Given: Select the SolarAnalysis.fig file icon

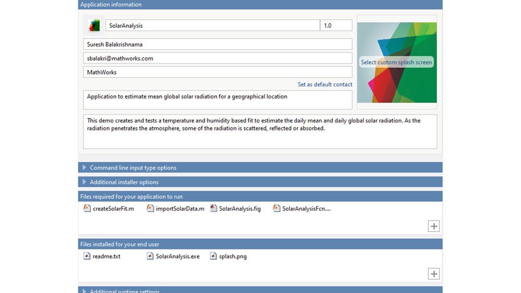Looking at the screenshot, I should point(214,209).
